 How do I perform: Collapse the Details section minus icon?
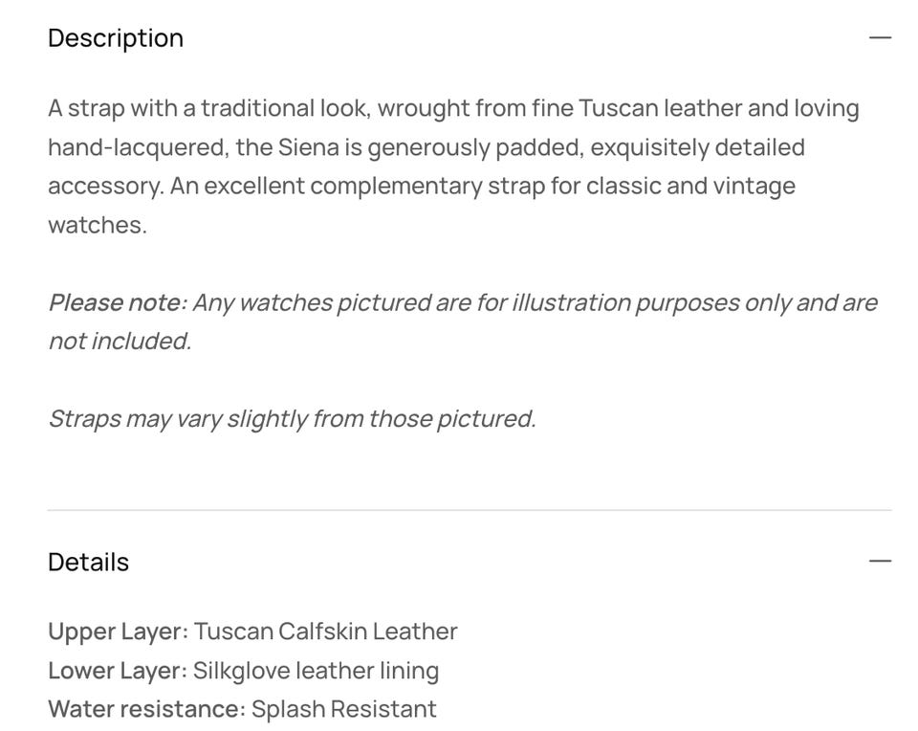tap(880, 562)
